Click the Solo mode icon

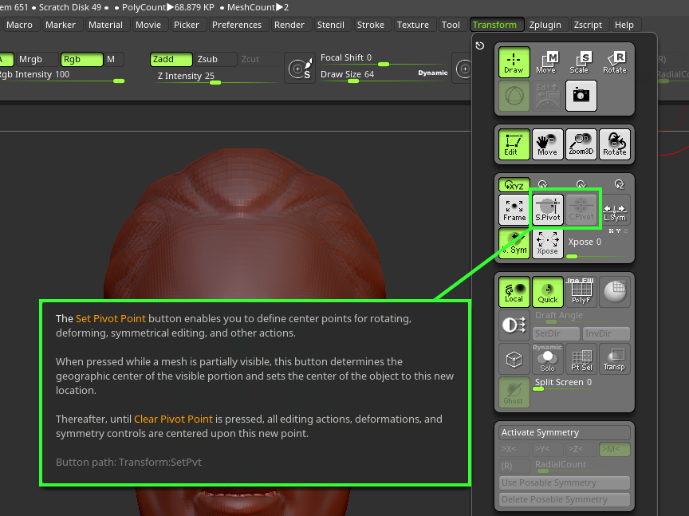click(547, 359)
